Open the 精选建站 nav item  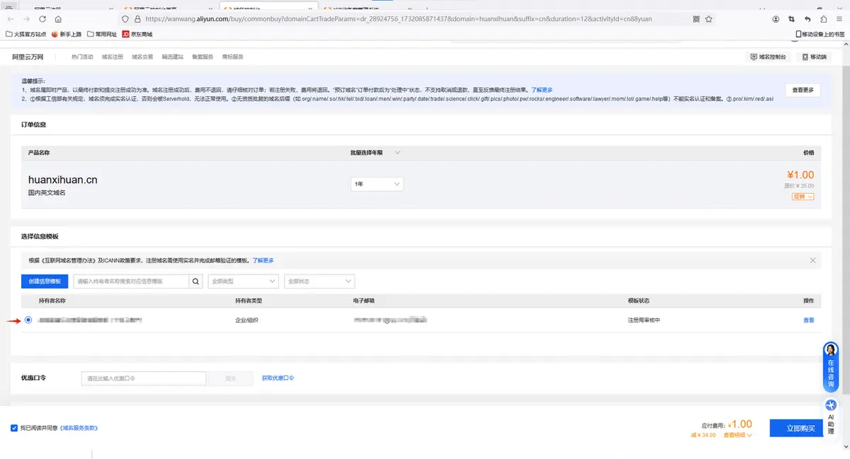click(x=173, y=57)
